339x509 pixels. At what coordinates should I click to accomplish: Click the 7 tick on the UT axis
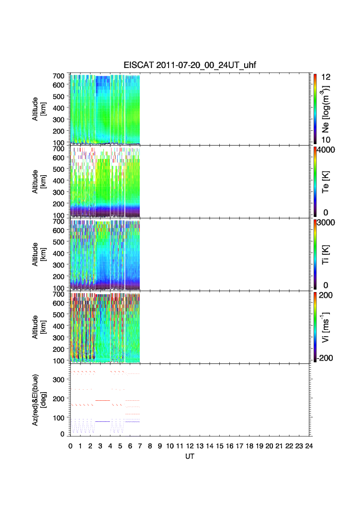pyautogui.click(x=140, y=446)
